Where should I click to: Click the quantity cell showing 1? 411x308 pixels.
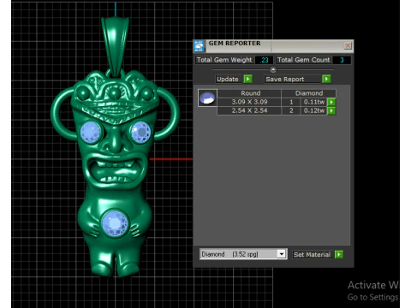click(291, 102)
